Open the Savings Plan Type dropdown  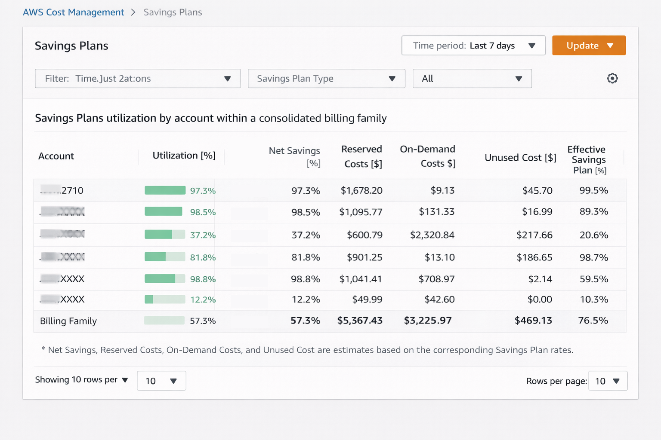326,79
